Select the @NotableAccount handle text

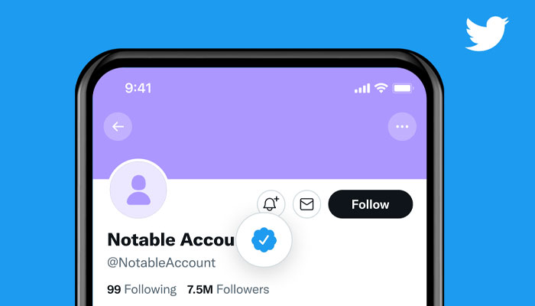[x=161, y=262]
